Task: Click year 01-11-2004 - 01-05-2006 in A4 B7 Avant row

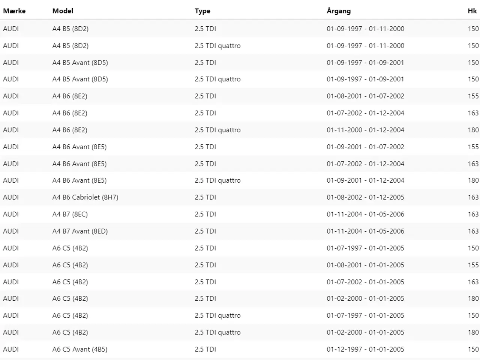Action: [365, 231]
